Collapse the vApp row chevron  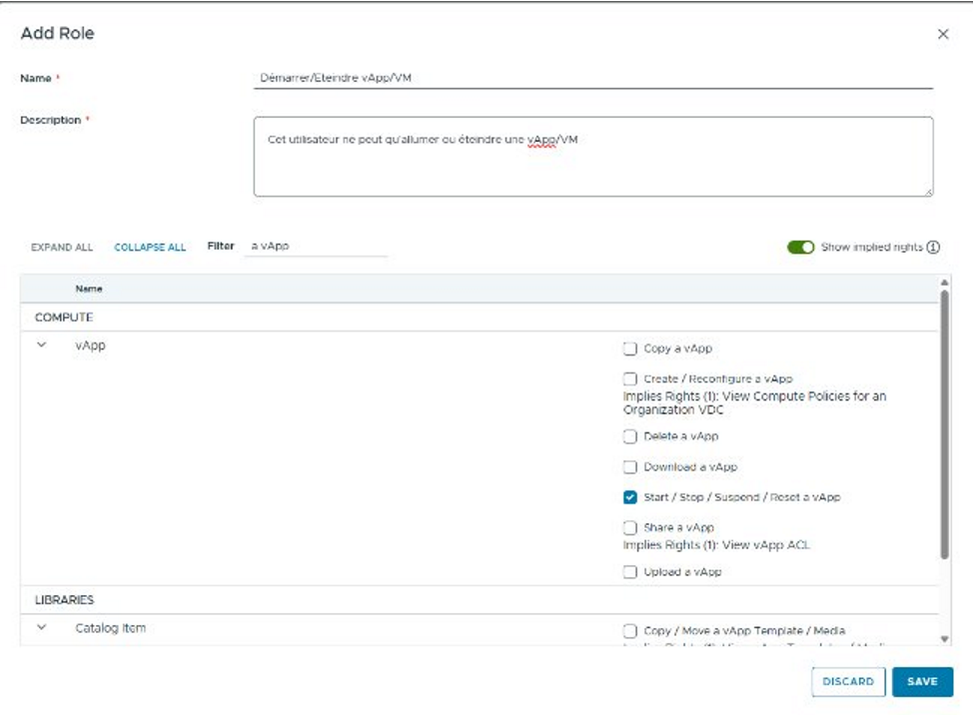[42, 346]
